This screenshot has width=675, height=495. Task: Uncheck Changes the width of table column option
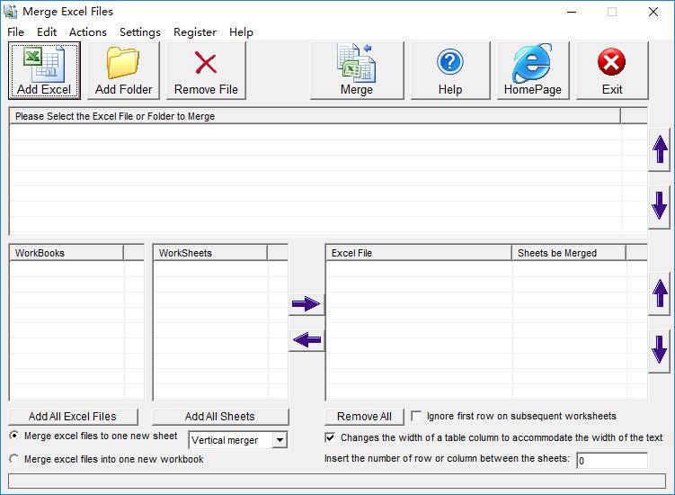[x=330, y=437]
